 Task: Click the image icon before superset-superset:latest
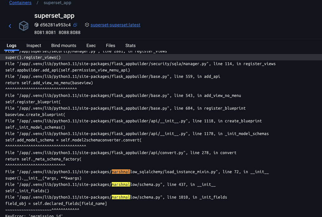(x=87, y=25)
